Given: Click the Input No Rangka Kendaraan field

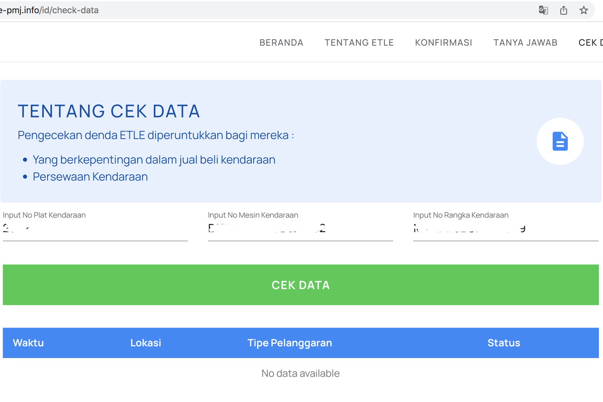Looking at the screenshot, I should 506,231.
